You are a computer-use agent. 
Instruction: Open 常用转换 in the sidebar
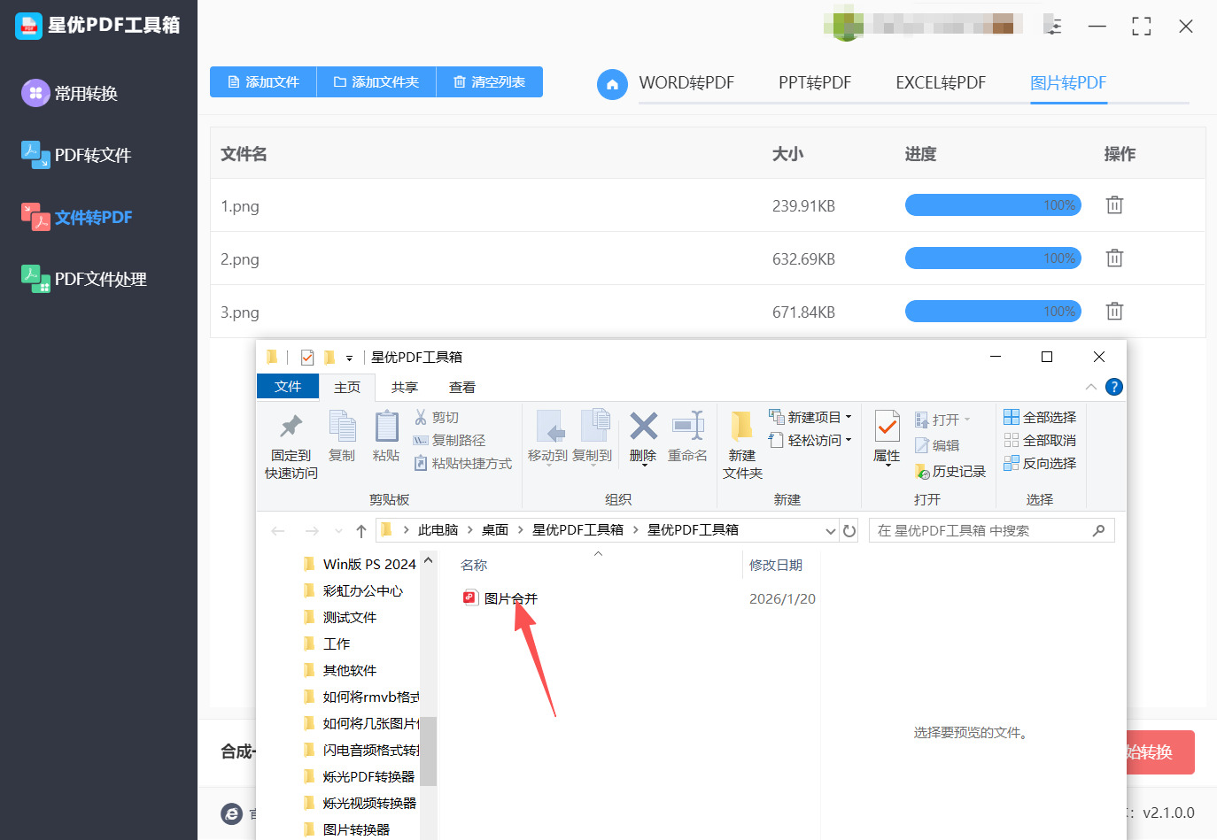(70, 93)
